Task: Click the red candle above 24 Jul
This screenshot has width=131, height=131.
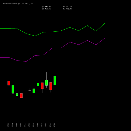Action: pyautogui.click(x=51, y=86)
